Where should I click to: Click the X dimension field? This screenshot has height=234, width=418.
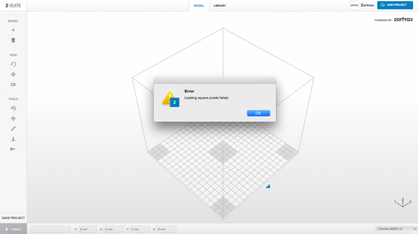(x=114, y=229)
